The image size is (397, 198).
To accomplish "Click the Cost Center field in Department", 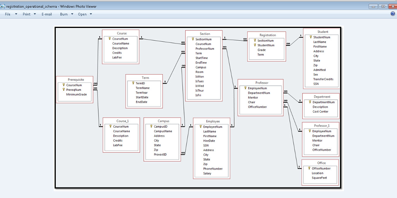I will tap(320, 111).
